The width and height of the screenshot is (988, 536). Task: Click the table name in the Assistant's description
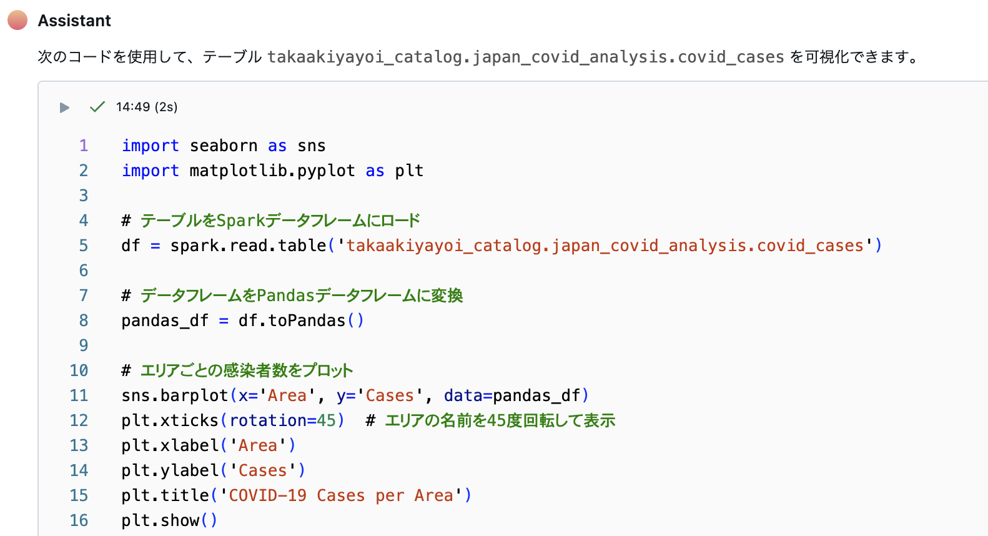tap(526, 57)
